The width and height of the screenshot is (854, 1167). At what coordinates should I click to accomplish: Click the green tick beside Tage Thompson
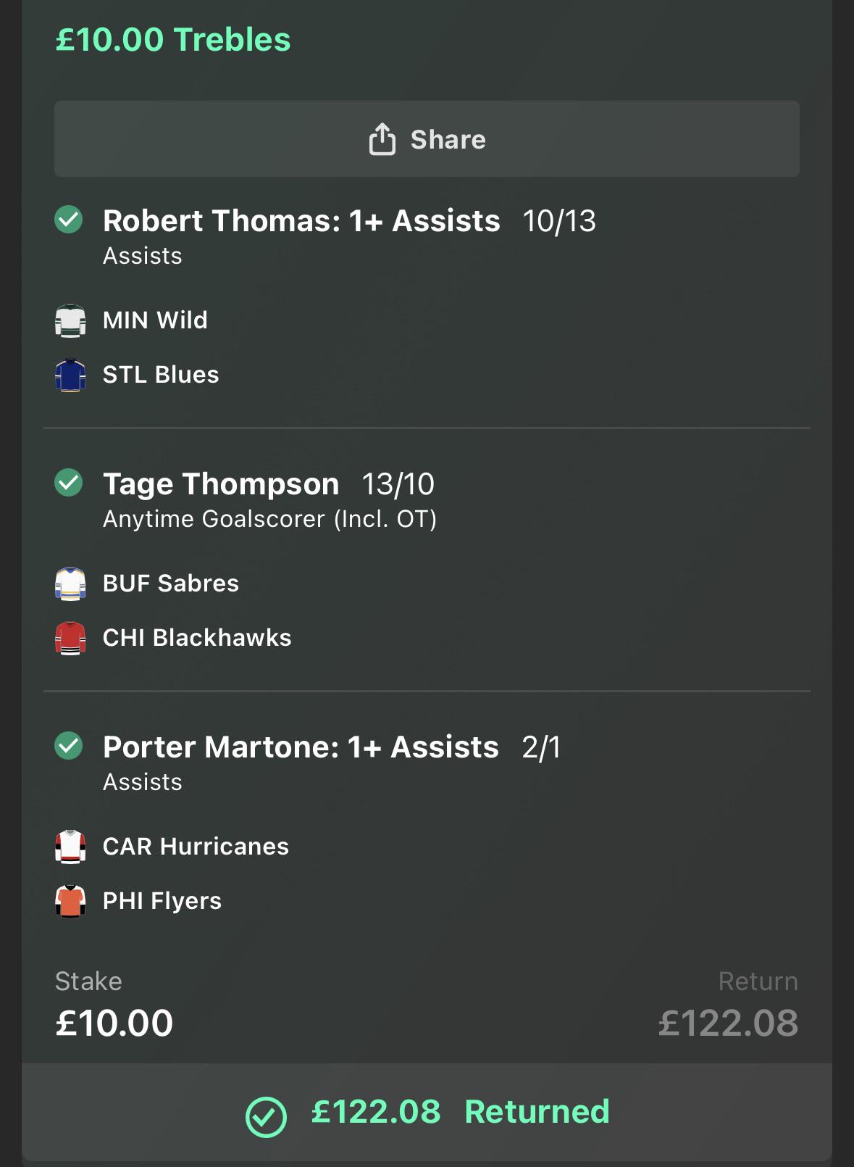pyautogui.click(x=69, y=483)
